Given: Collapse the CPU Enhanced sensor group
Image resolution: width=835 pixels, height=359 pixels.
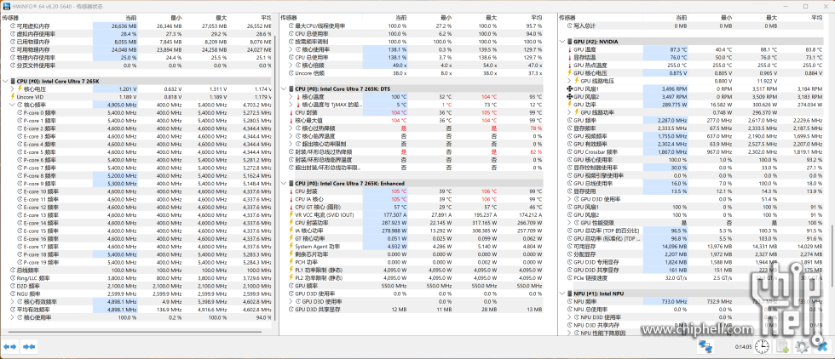Looking at the screenshot, I should [x=284, y=183].
